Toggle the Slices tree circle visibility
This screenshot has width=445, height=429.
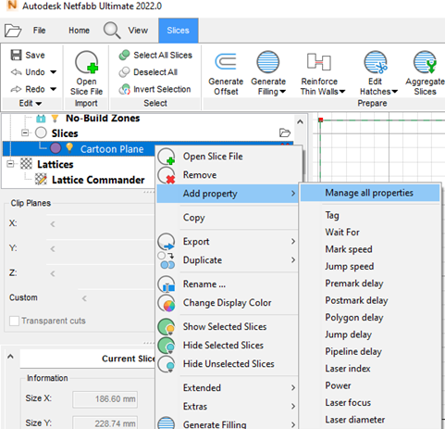click(41, 132)
